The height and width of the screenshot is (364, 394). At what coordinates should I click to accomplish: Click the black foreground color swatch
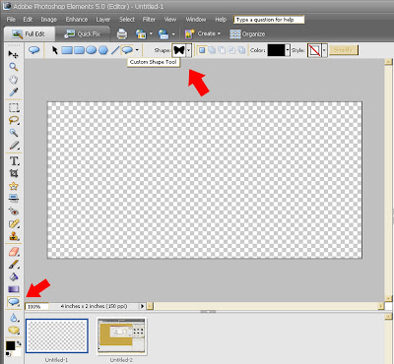point(10,345)
